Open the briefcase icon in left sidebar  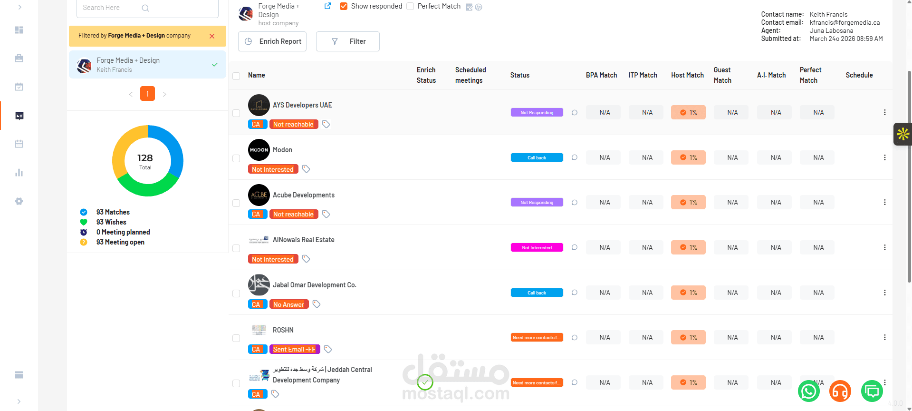click(19, 58)
